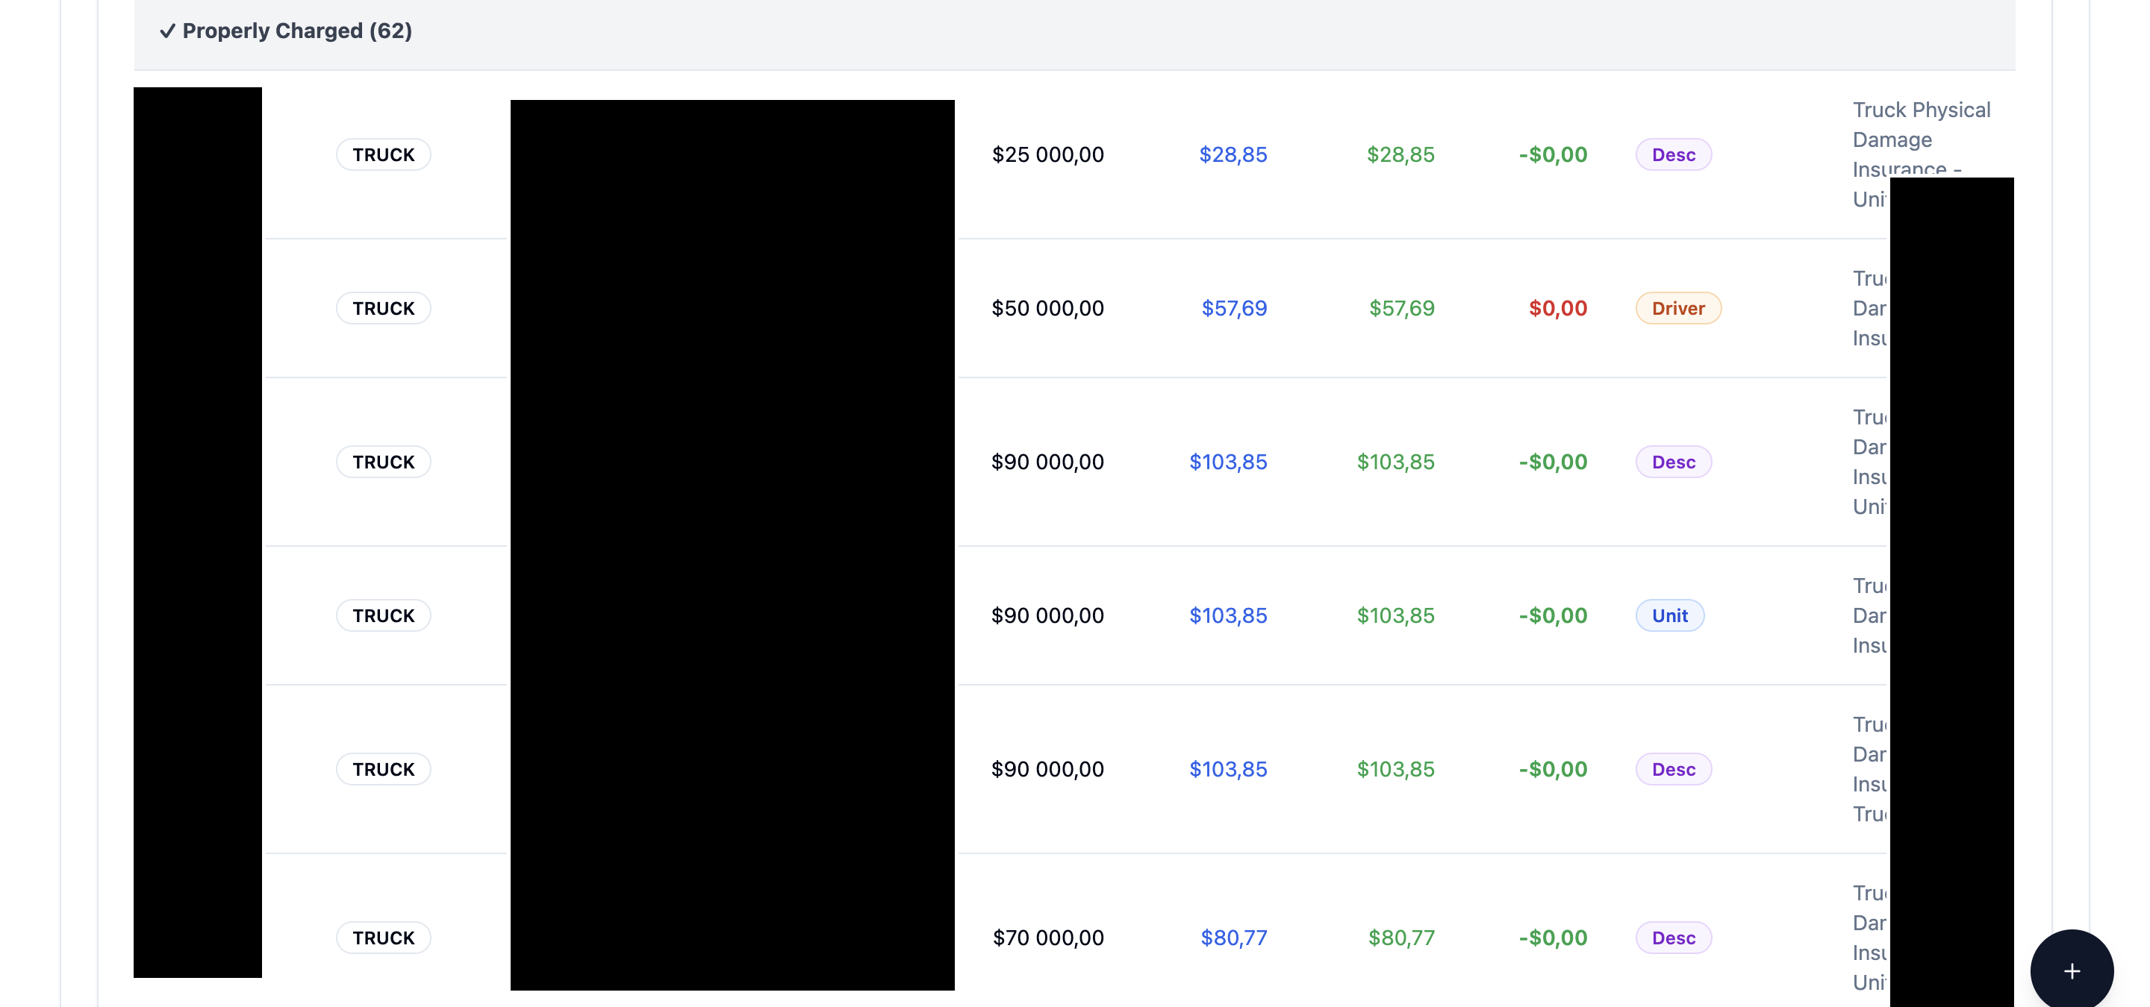Open the blue $28,85 amount link

pos(1232,154)
